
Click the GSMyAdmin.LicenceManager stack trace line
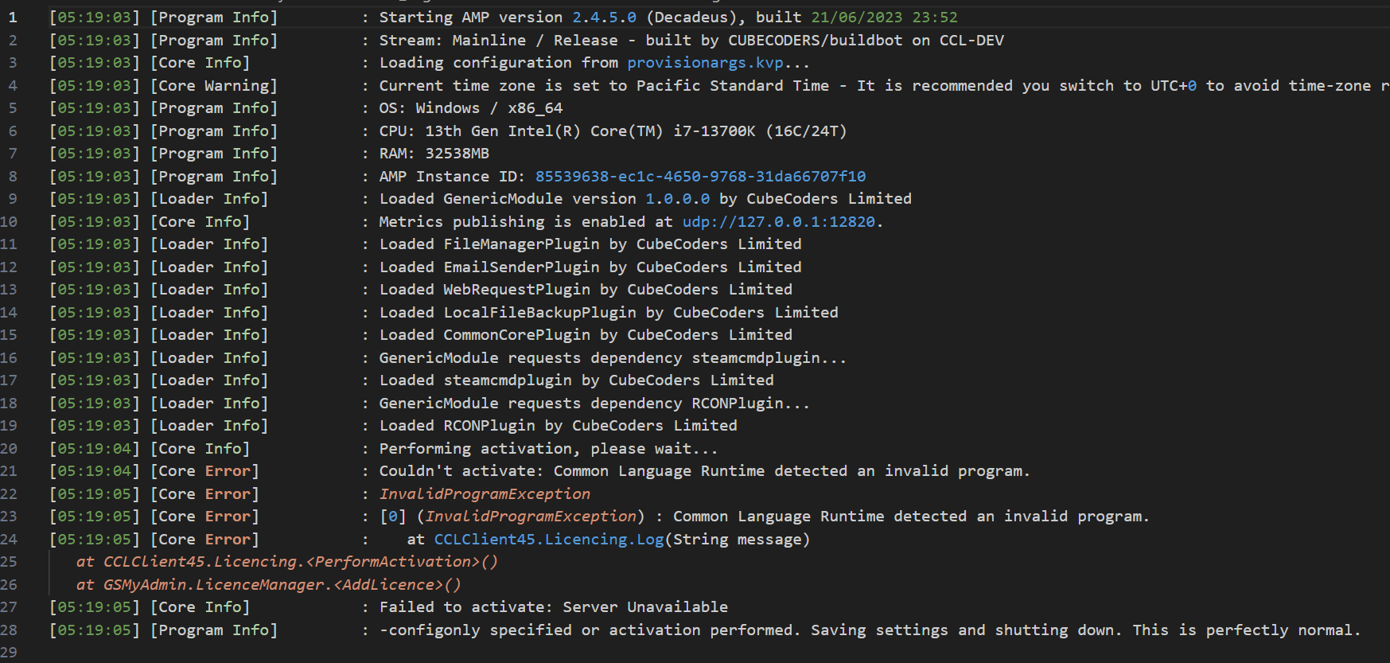(268, 585)
